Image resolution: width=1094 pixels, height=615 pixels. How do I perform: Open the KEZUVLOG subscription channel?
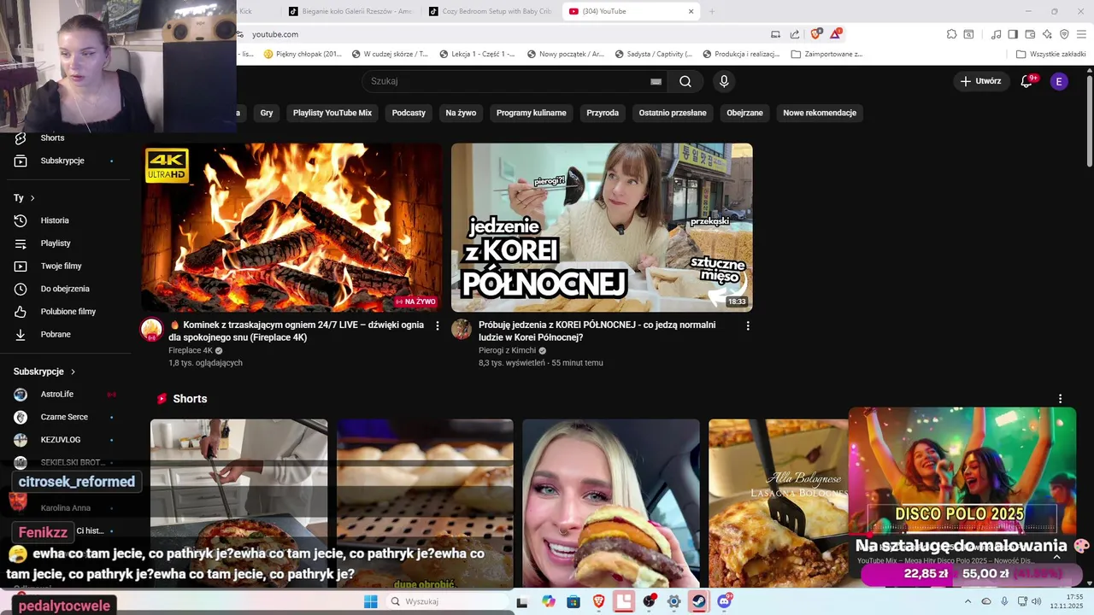62,440
